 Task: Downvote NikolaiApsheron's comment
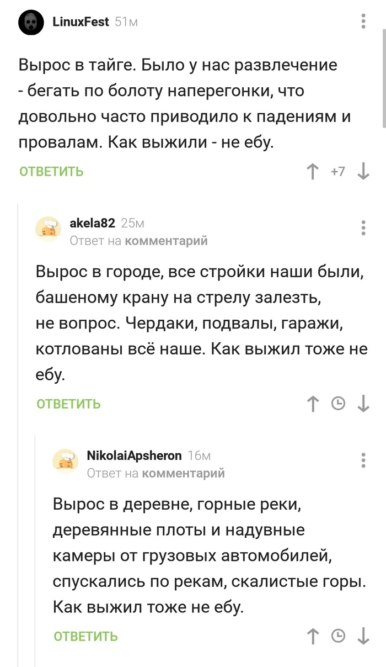(364, 636)
